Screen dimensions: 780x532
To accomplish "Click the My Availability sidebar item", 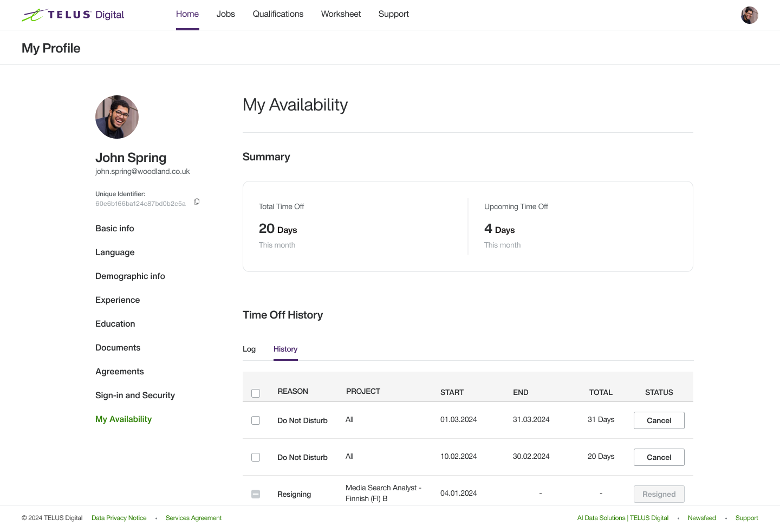I will click(123, 419).
